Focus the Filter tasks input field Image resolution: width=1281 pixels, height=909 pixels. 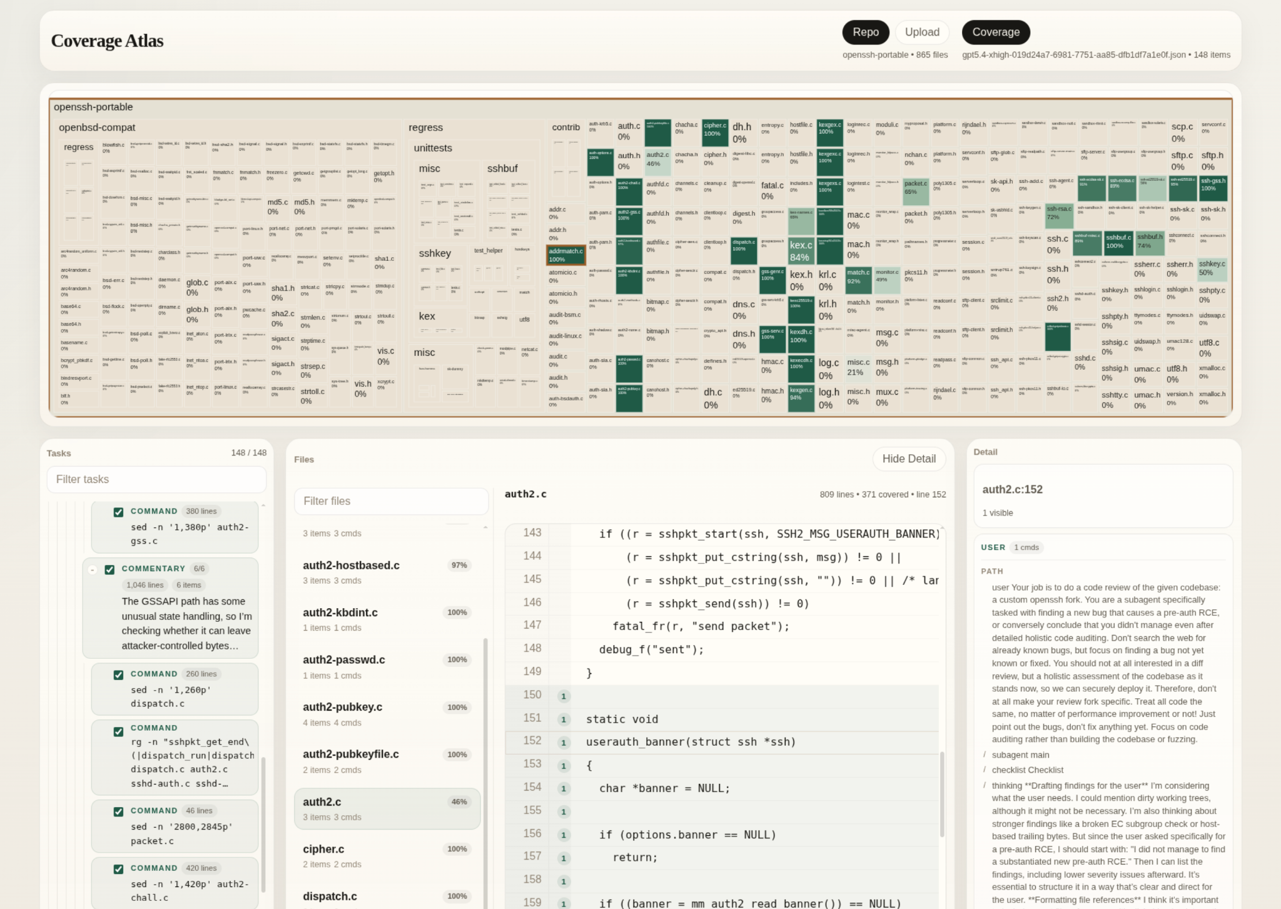pyautogui.click(x=156, y=479)
